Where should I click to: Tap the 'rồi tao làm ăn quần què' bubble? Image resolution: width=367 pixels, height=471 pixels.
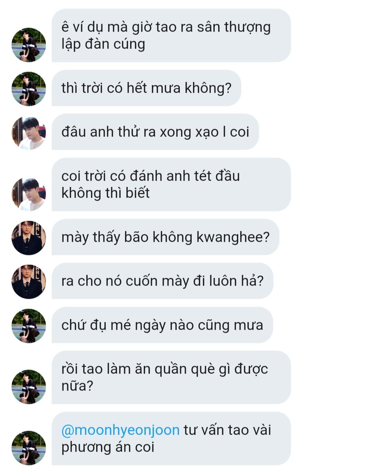coord(171,377)
